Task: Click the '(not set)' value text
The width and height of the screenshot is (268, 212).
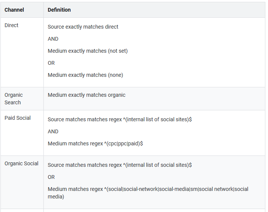Action: tap(118, 51)
